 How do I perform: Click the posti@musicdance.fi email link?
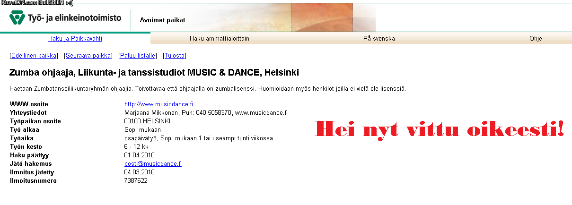[153, 163]
